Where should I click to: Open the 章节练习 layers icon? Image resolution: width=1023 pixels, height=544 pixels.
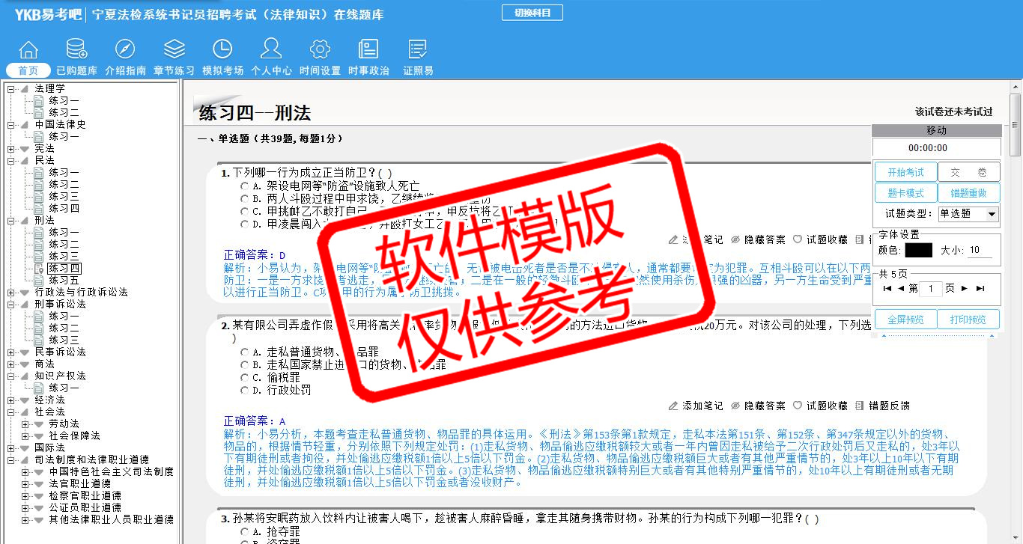(x=174, y=49)
